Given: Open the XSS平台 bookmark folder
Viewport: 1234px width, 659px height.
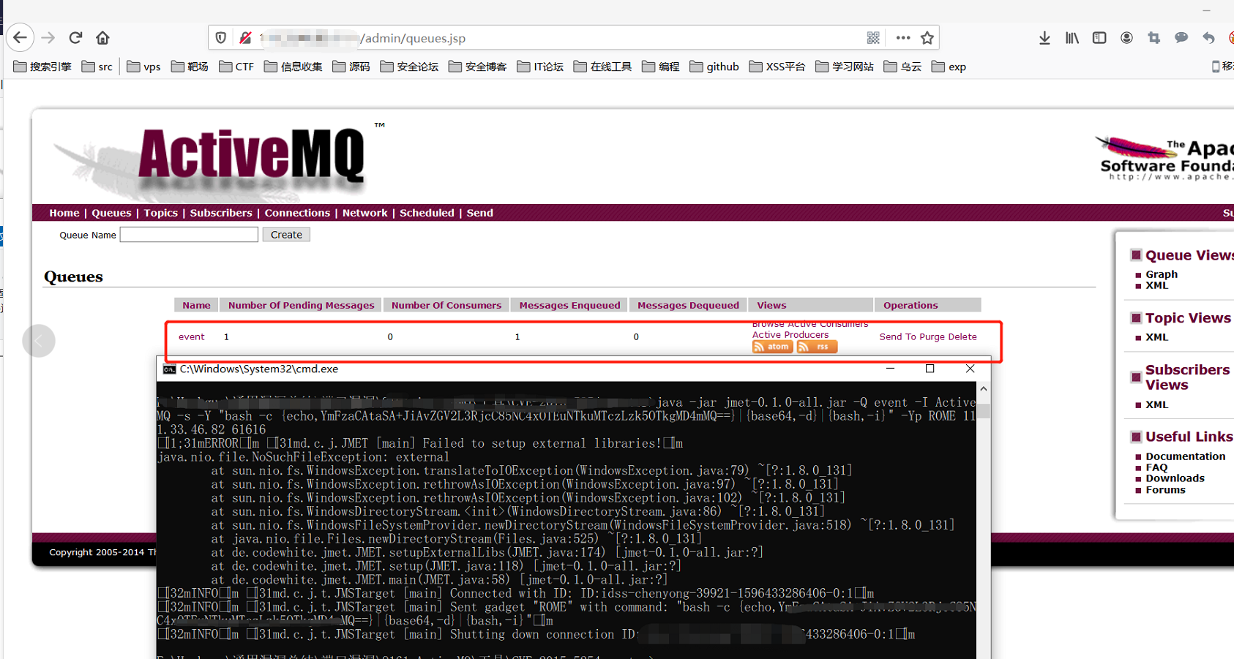Looking at the screenshot, I should pyautogui.click(x=777, y=67).
